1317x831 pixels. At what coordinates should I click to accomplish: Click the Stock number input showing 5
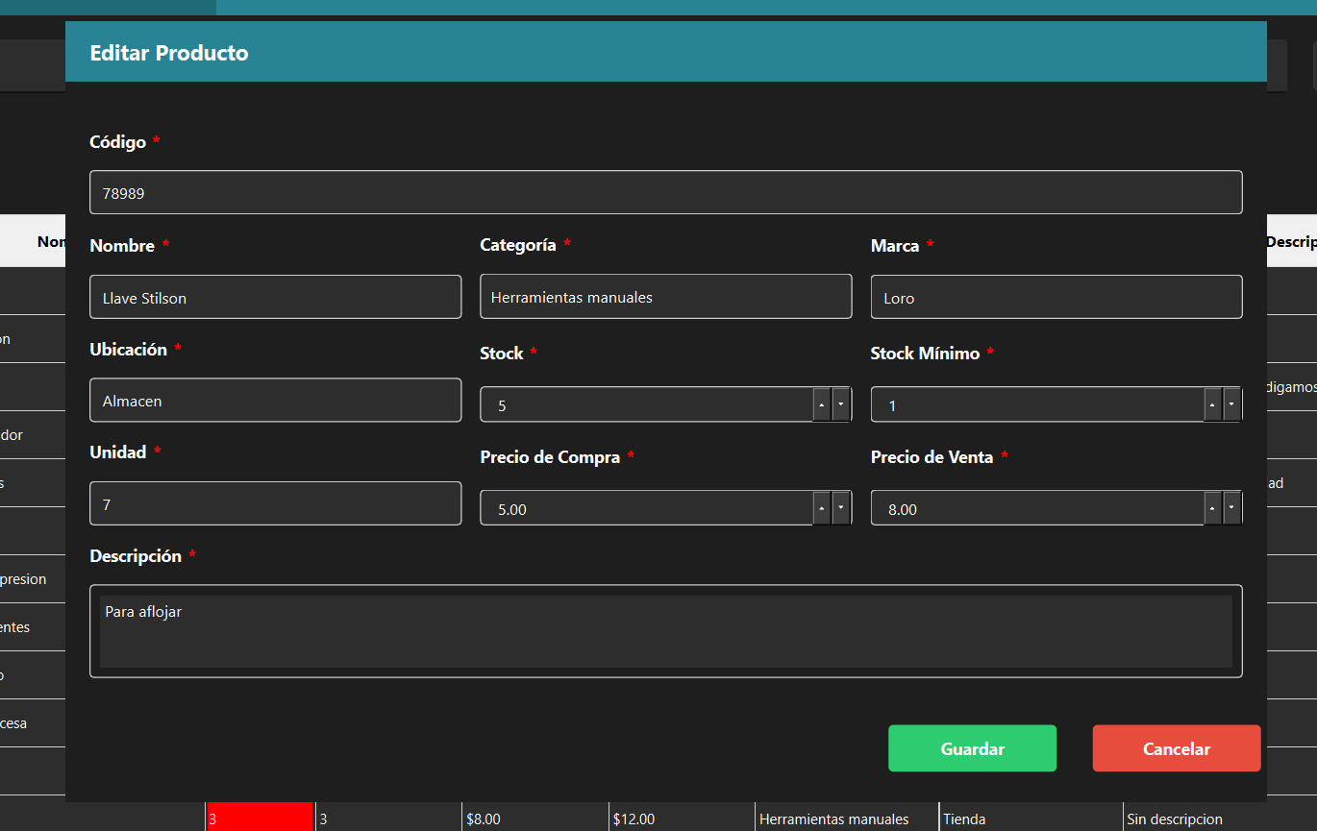tap(646, 405)
